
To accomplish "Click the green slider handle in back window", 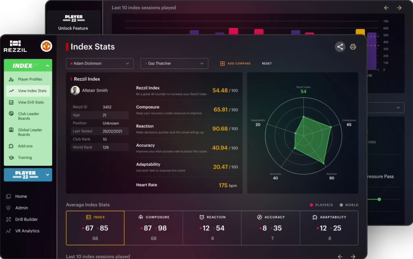I will (379, 199).
